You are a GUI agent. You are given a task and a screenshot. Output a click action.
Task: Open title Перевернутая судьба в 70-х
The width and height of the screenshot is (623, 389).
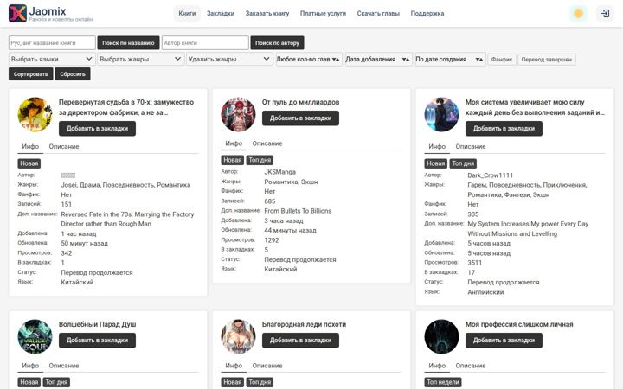point(126,107)
